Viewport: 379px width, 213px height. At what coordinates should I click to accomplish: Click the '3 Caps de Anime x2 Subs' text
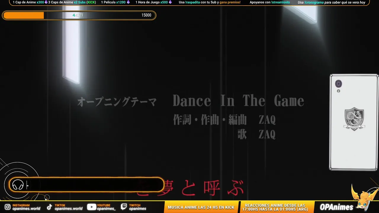[x=67, y=2]
